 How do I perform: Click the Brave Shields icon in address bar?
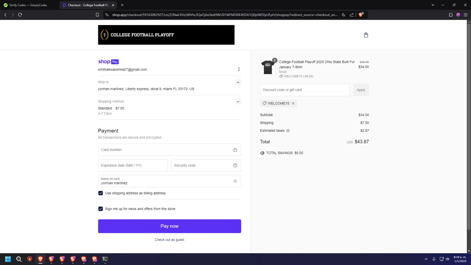[361, 15]
